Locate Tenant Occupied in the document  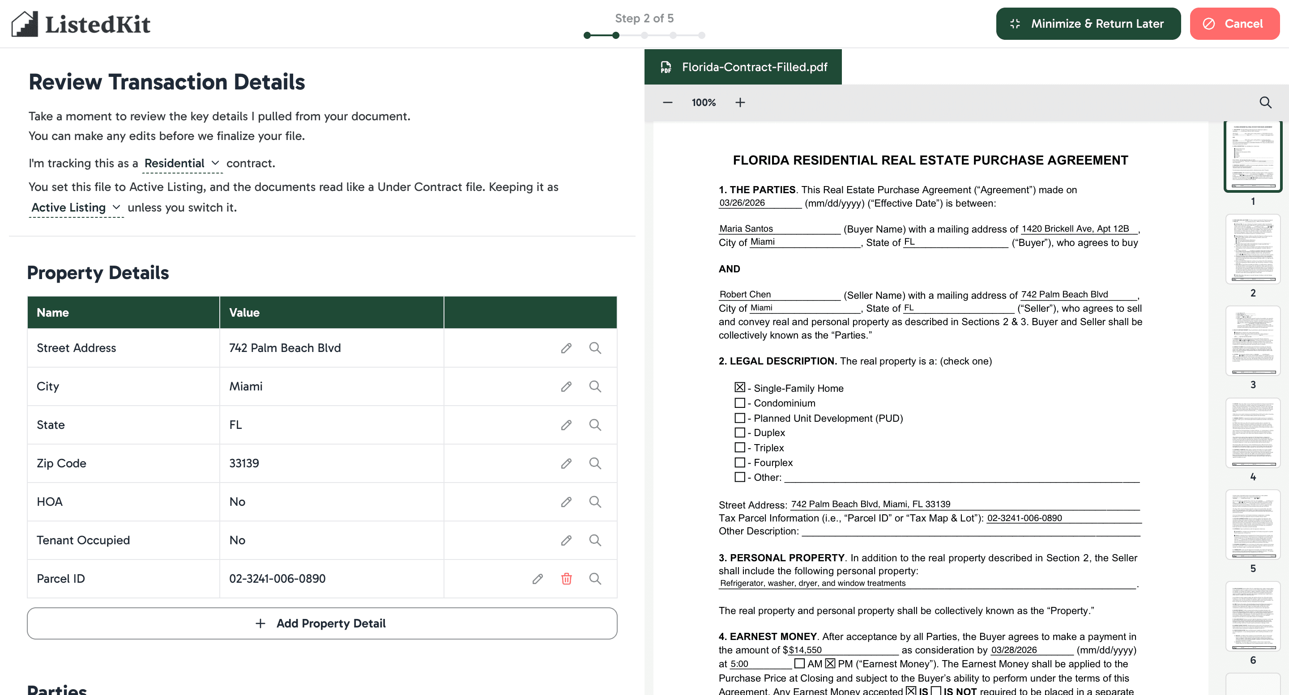coord(594,541)
